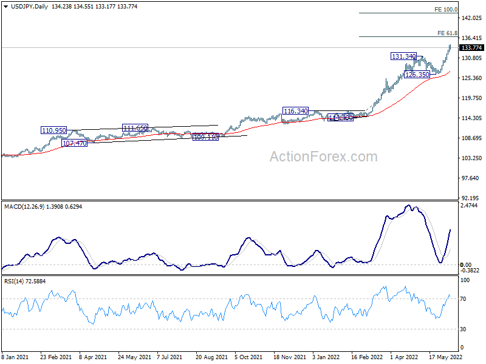
Task: Click the 110.950 price annotation
Action: 53,130
